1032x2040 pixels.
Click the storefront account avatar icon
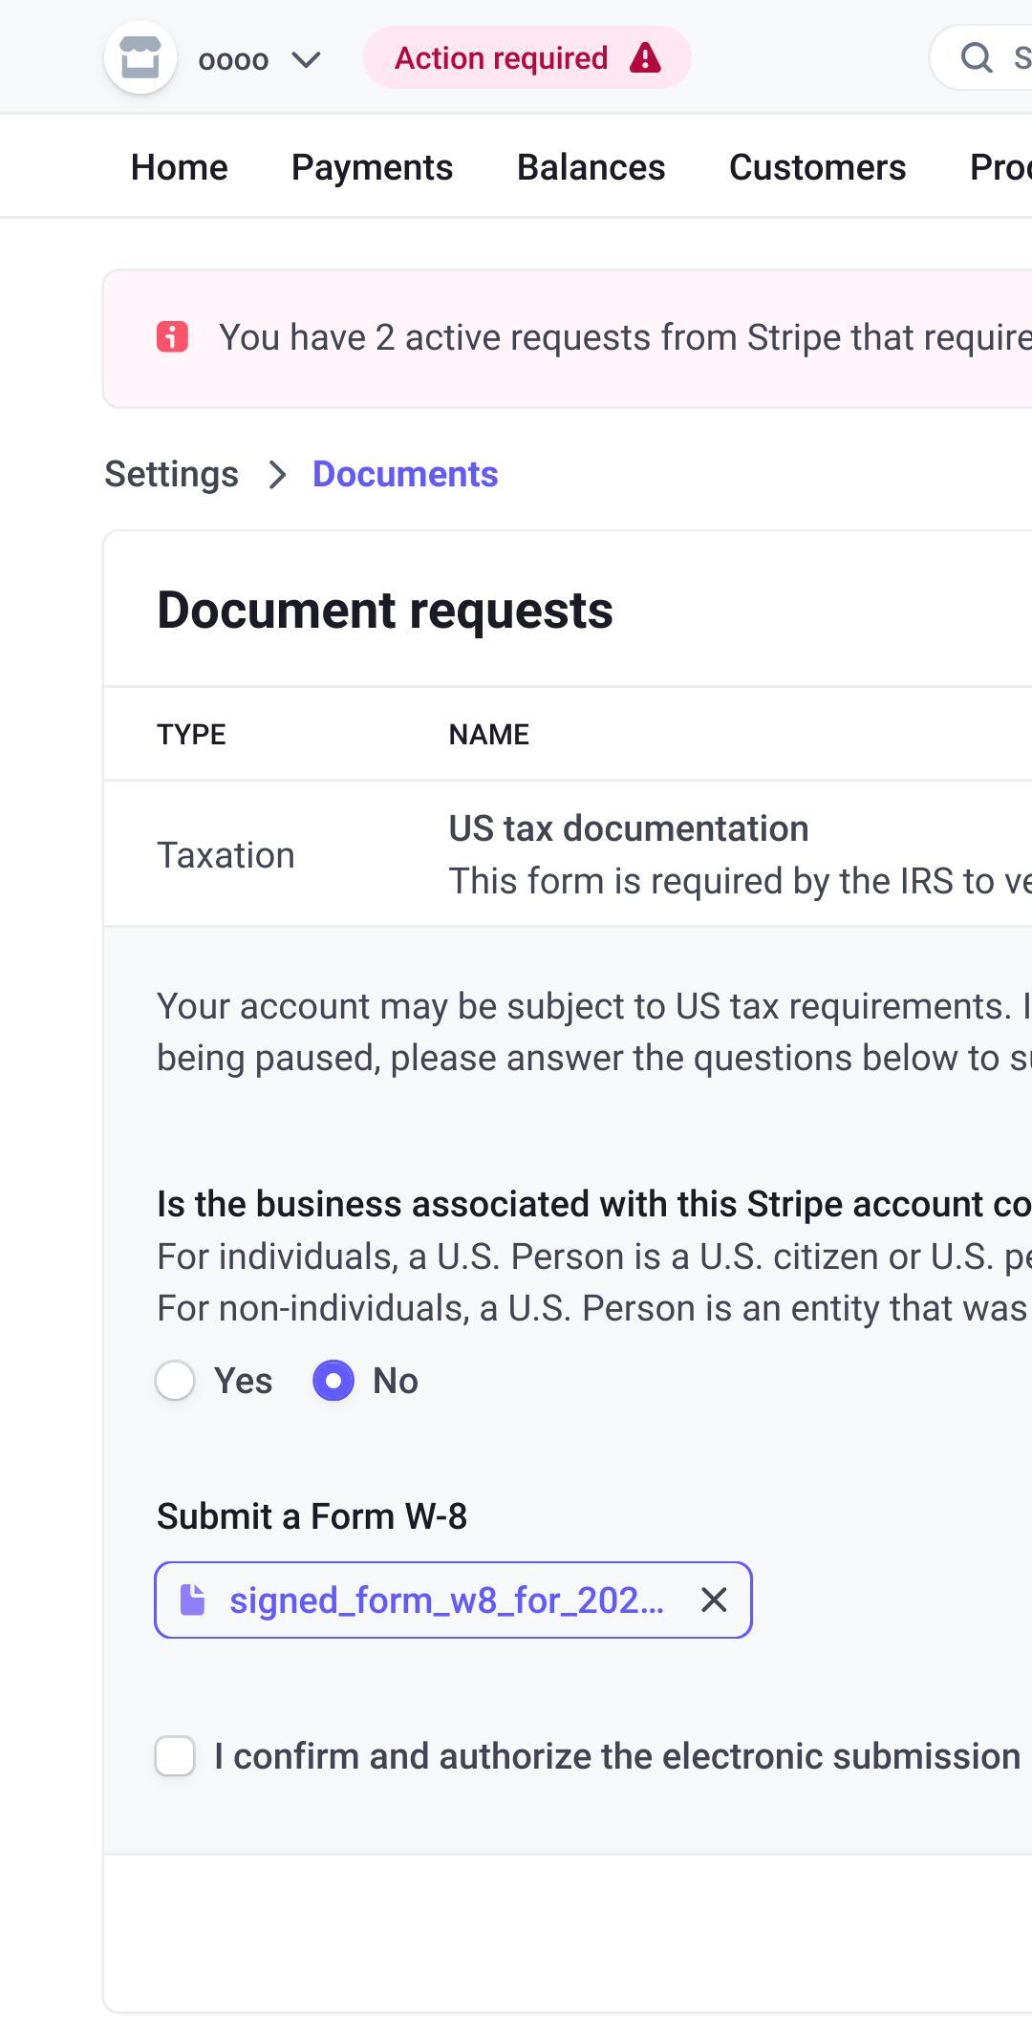pyautogui.click(x=141, y=58)
